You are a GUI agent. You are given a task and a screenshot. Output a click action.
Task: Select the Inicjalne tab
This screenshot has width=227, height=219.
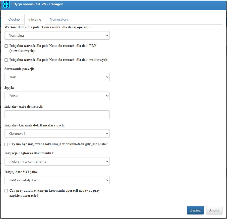pos(35,19)
